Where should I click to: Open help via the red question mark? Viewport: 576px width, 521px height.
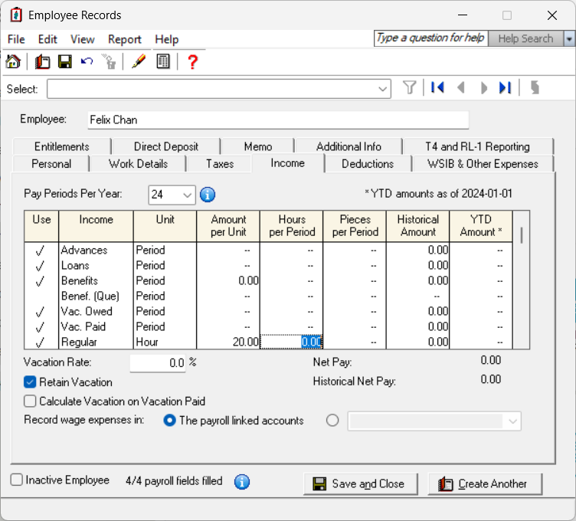coord(192,62)
